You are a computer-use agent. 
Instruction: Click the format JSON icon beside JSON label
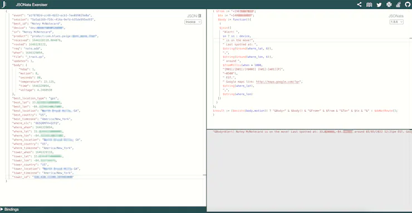tap(199, 16)
